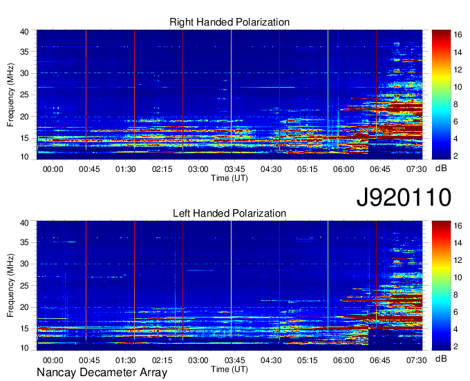Click the 06:00 tick of the Right Handed plot
Image resolution: width=470 pixels, height=381 pixels.
(x=344, y=169)
